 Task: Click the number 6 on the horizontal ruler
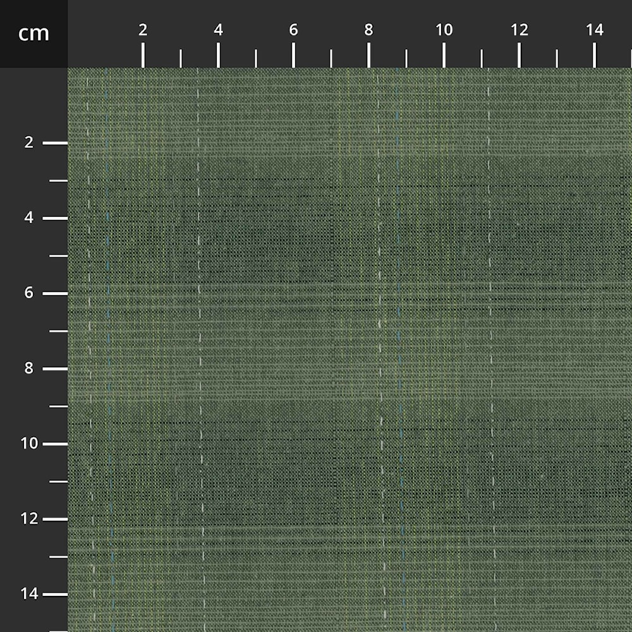293,28
